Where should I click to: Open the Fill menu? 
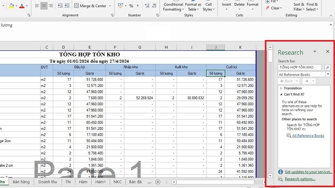pyautogui.click(x=272, y=1)
